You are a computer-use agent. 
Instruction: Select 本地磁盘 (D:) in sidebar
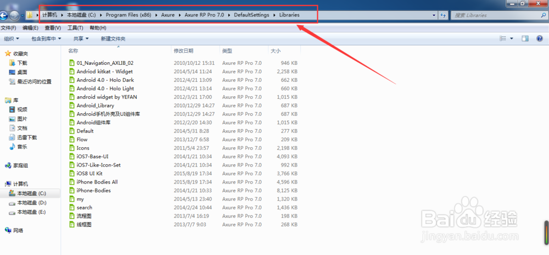coord(32,202)
